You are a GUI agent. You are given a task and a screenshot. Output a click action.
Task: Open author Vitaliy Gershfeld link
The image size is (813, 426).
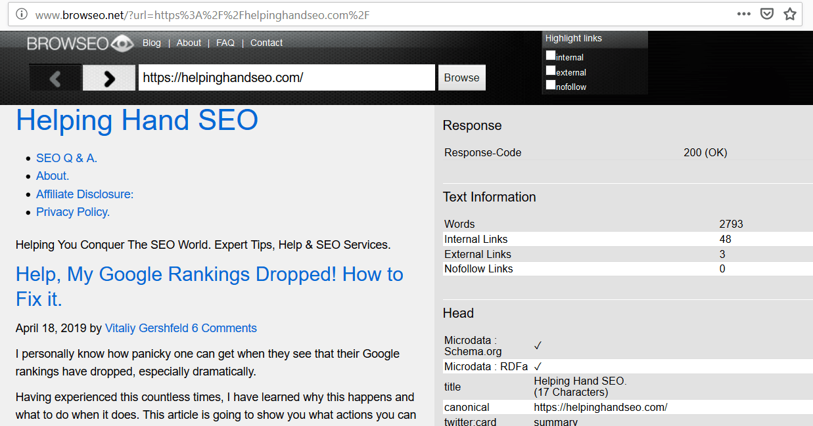147,328
